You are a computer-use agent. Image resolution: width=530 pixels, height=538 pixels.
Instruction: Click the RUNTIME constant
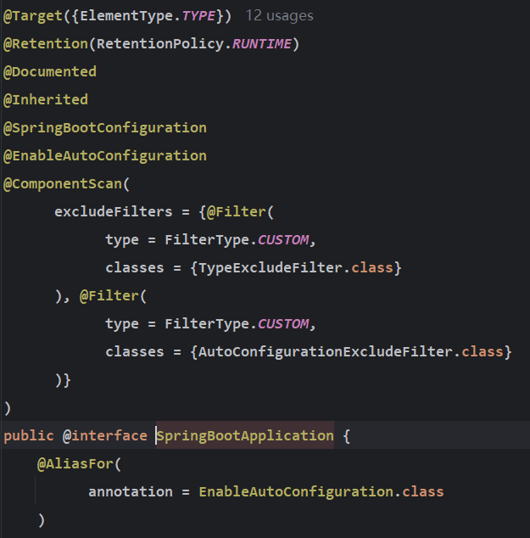pyautogui.click(x=262, y=44)
